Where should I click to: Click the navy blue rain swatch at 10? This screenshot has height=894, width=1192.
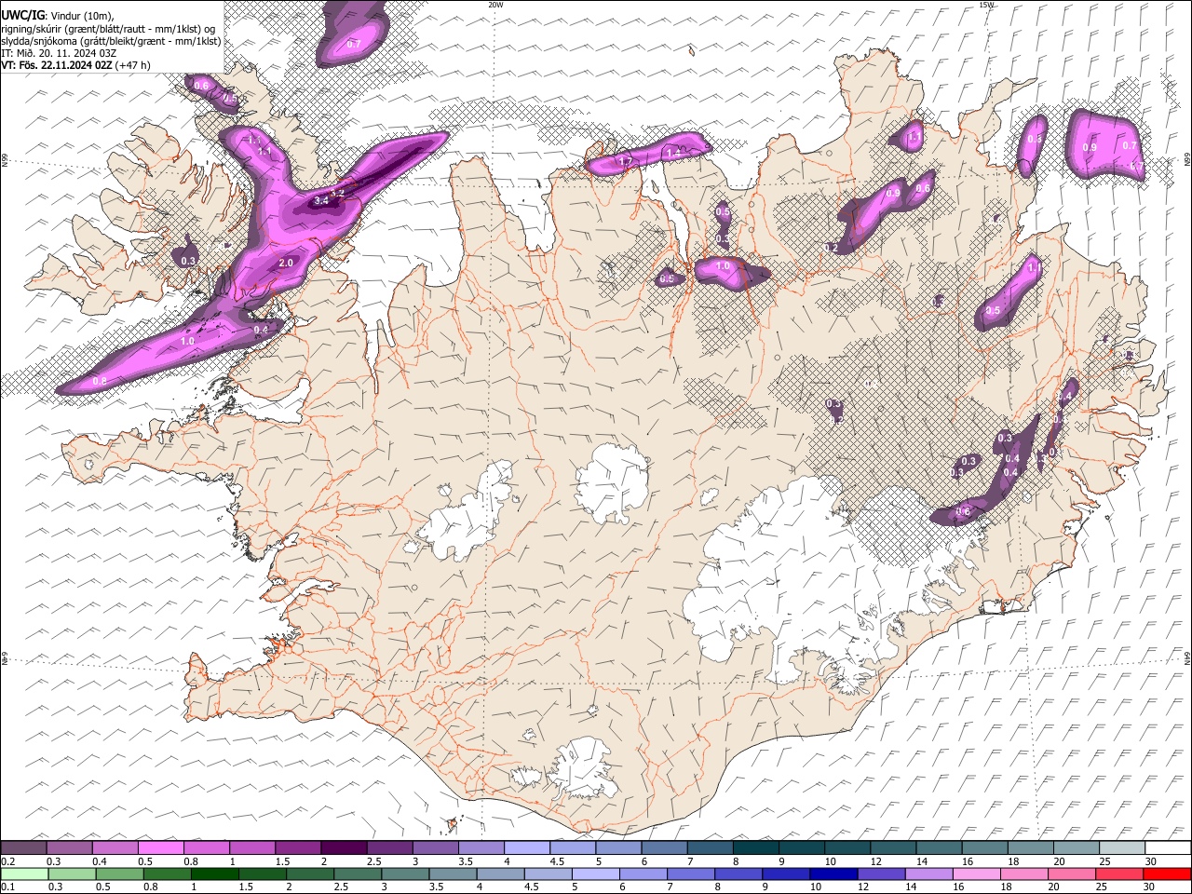(x=833, y=874)
